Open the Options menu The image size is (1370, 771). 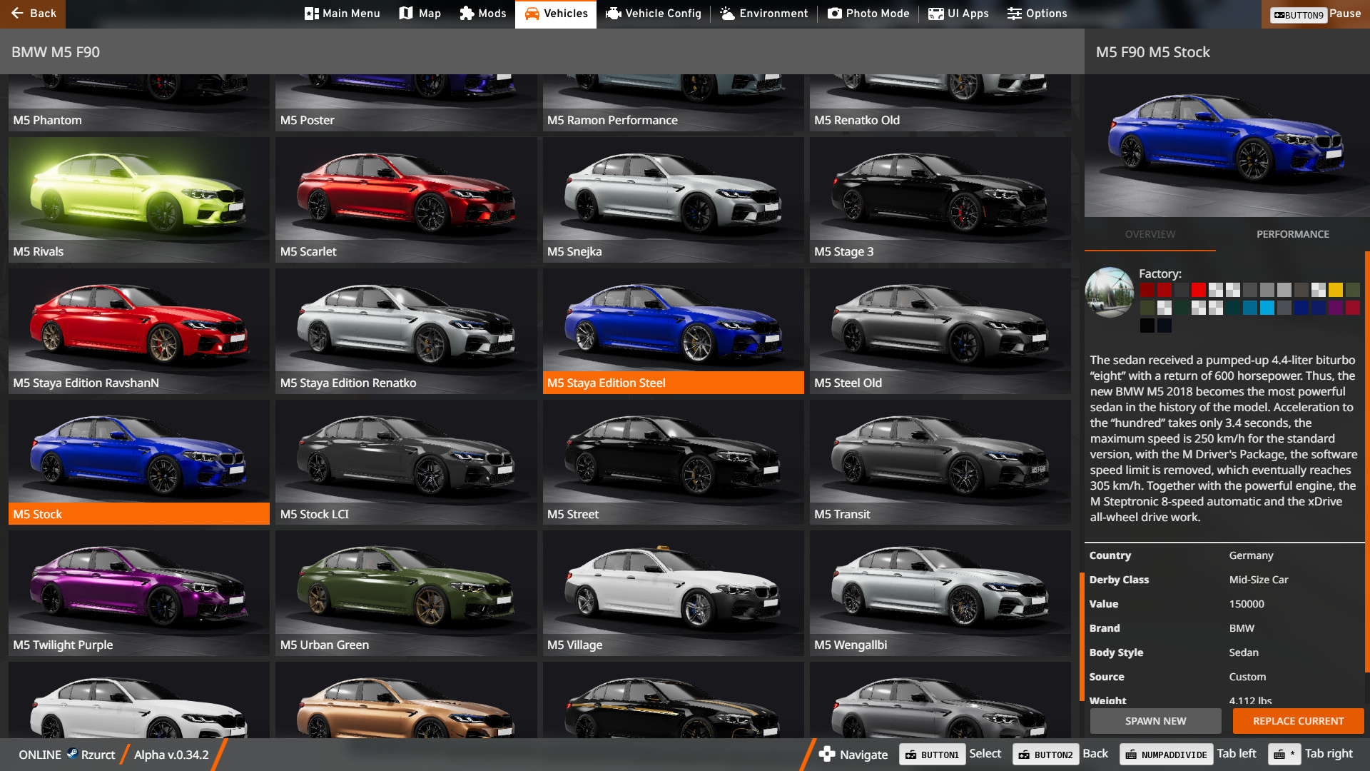(1037, 14)
